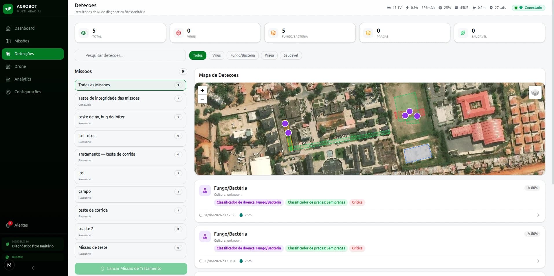554x276 pixels.
Task: Open the Analytics chart icon in sidebar
Action: (8, 79)
